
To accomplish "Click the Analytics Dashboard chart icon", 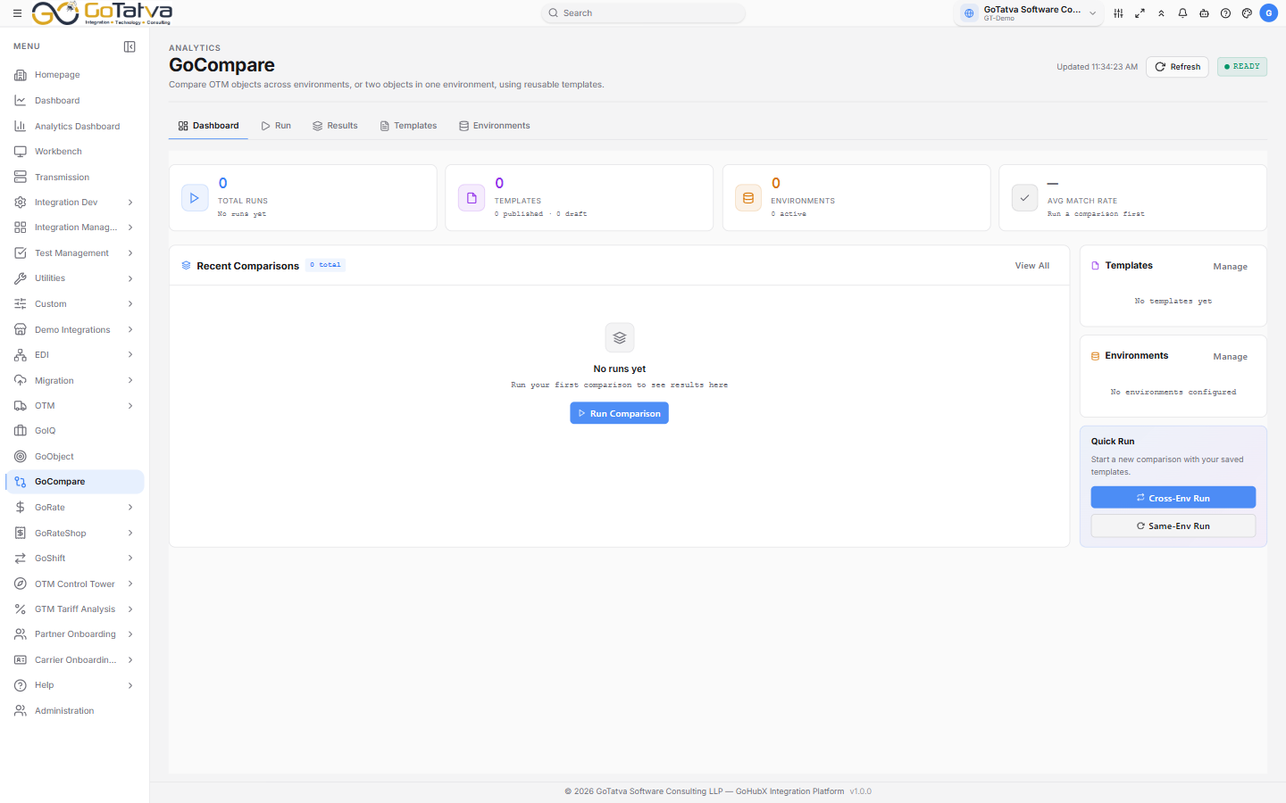I will tap(21, 127).
